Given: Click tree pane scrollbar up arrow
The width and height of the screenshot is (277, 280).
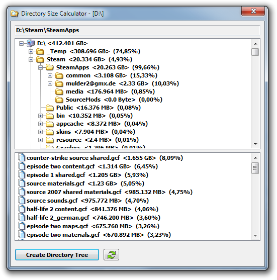Looking at the screenshot, I should pos(255,44).
